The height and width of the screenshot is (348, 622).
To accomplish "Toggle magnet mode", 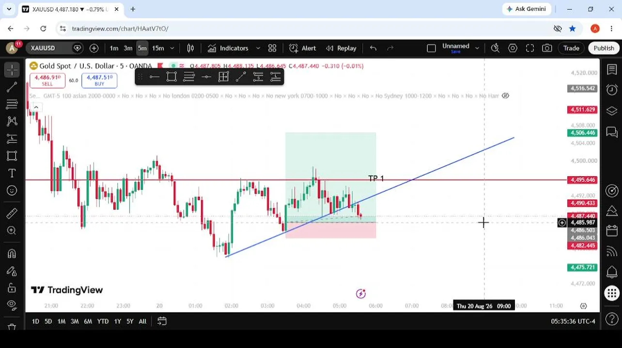I will coord(12,253).
